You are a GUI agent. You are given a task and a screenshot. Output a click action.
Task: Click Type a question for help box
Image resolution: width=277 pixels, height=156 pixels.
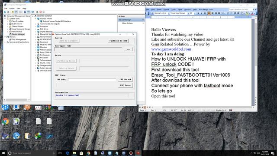[241, 10]
